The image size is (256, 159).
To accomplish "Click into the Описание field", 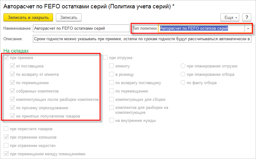I will 142,39.
